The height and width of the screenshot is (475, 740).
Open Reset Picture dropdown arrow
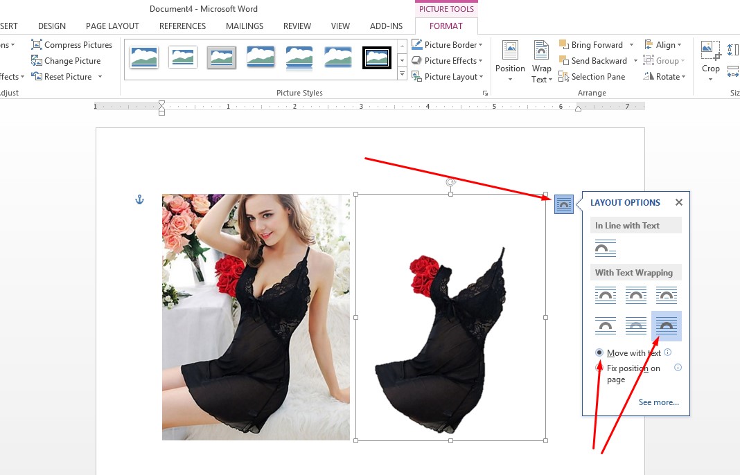pos(100,76)
